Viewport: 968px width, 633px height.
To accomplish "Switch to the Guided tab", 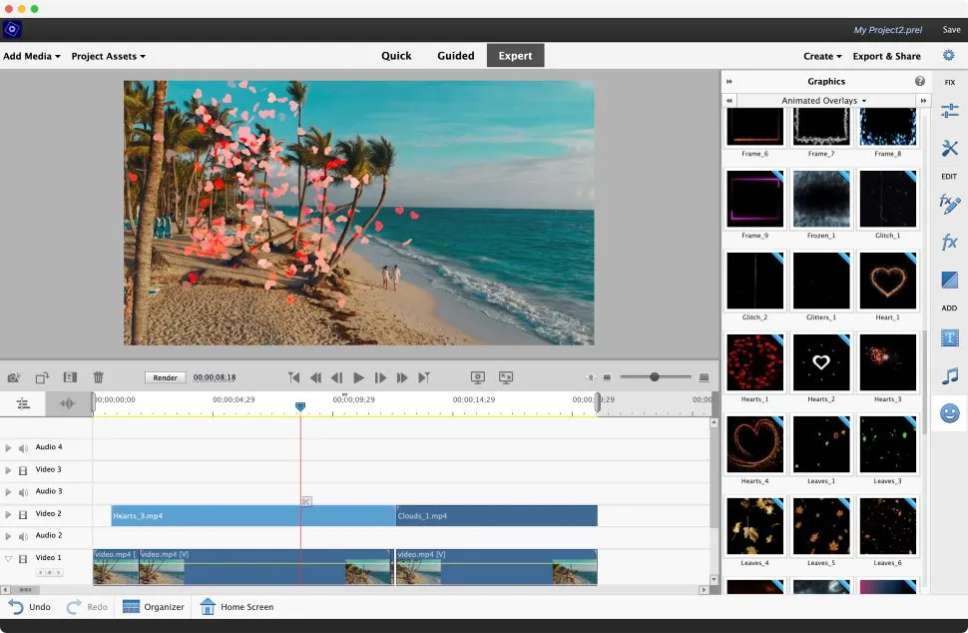I will [455, 56].
